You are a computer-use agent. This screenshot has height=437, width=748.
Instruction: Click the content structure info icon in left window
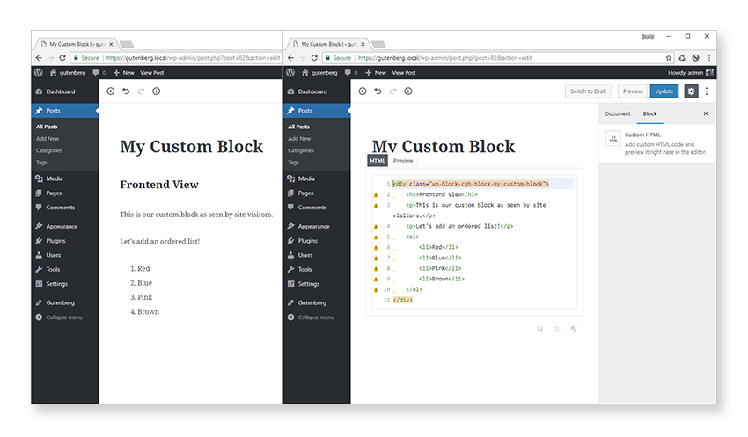click(156, 91)
